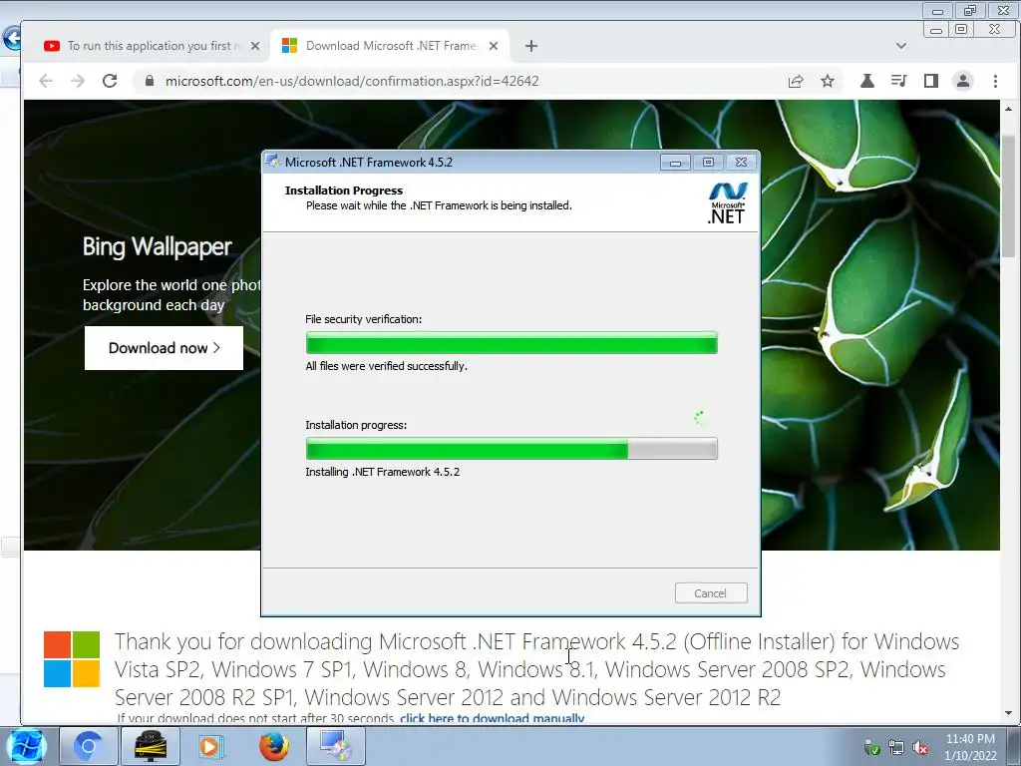Image resolution: width=1021 pixels, height=766 pixels.
Task: Close the YouTube tab
Action: [x=255, y=46]
